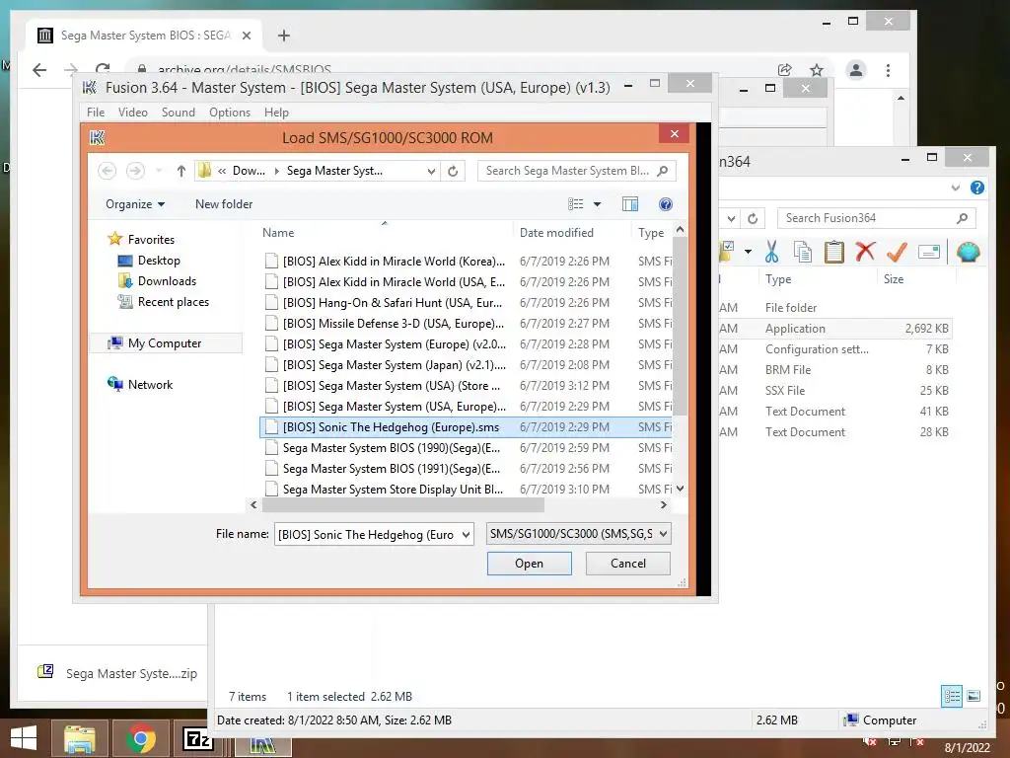The height and width of the screenshot is (758, 1010).
Task: Refresh the folder listing in Load ROM dialog
Action: click(x=453, y=171)
